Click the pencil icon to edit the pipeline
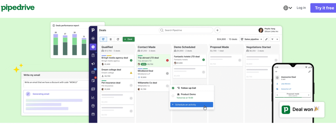 click(266, 39)
